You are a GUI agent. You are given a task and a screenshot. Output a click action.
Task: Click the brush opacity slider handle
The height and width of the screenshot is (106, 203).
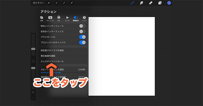pyautogui.click(x=33, y=68)
